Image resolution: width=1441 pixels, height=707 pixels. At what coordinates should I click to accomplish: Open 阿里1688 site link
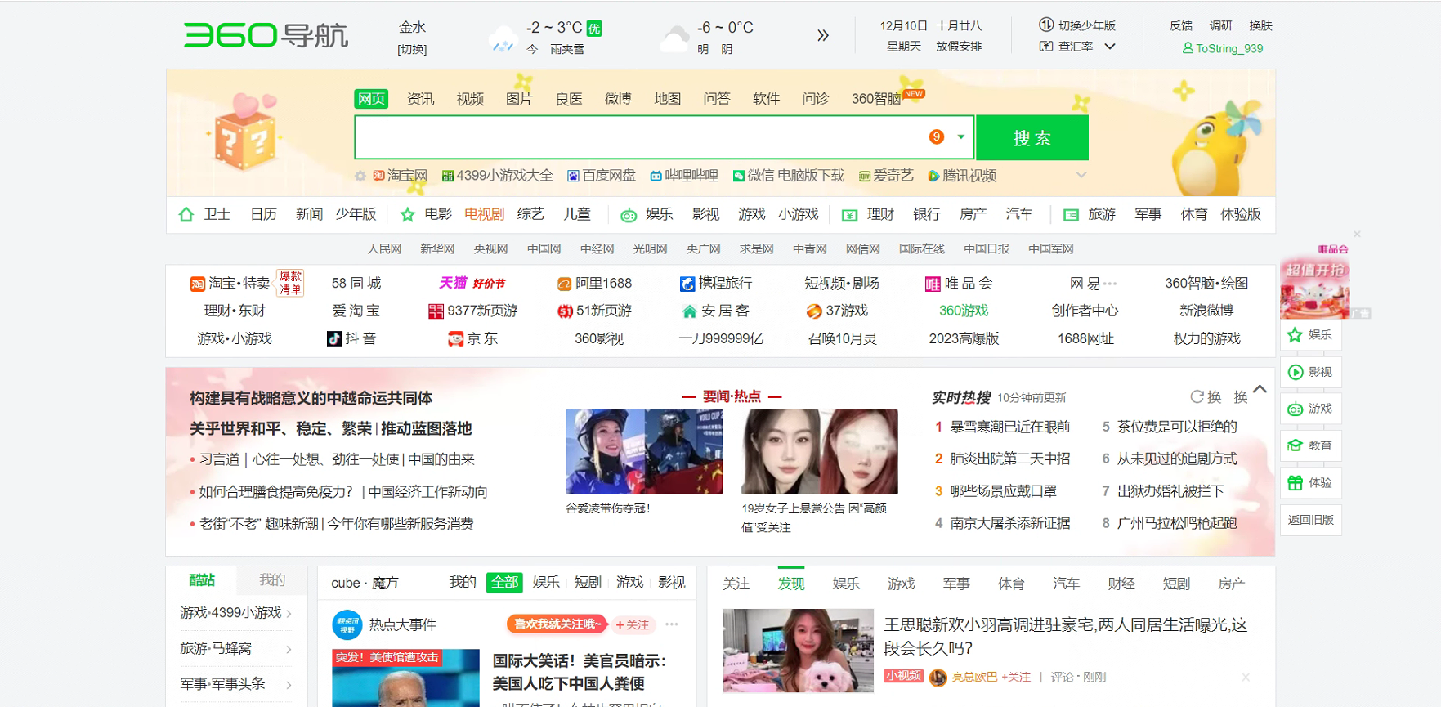pos(594,284)
